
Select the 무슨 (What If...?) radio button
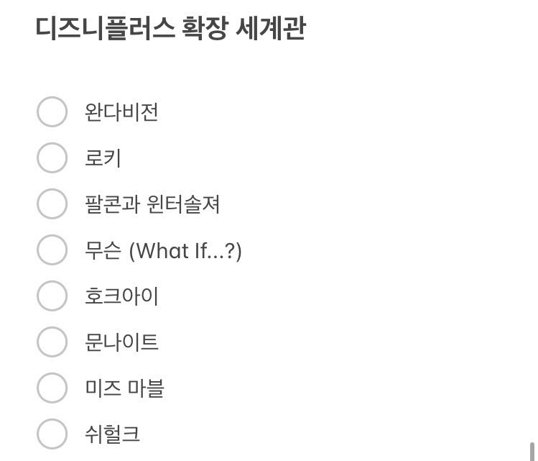pyautogui.click(x=52, y=250)
